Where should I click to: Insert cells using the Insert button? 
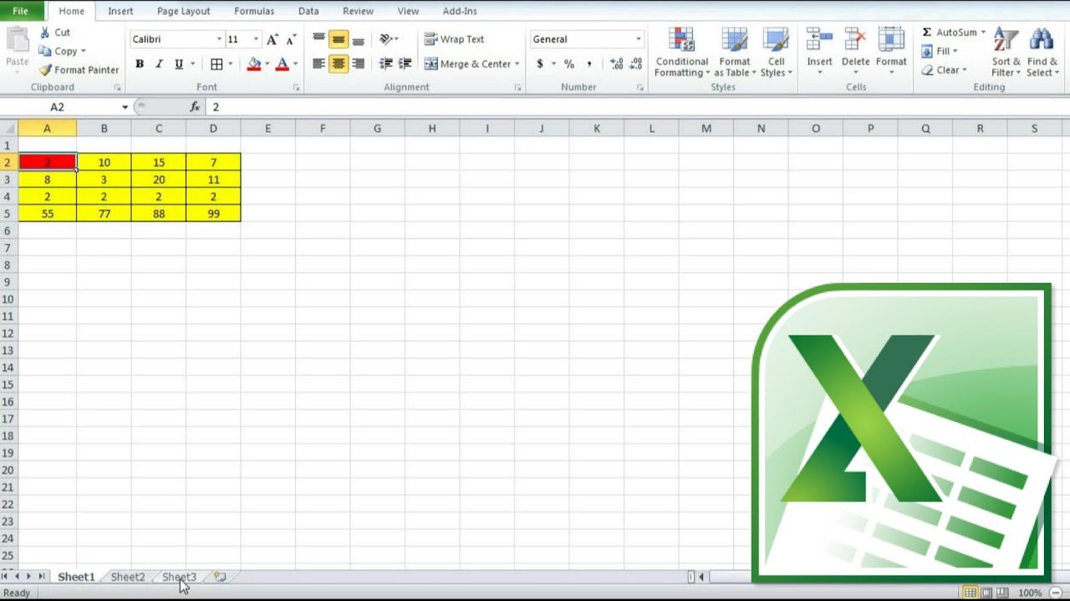pyautogui.click(x=819, y=52)
